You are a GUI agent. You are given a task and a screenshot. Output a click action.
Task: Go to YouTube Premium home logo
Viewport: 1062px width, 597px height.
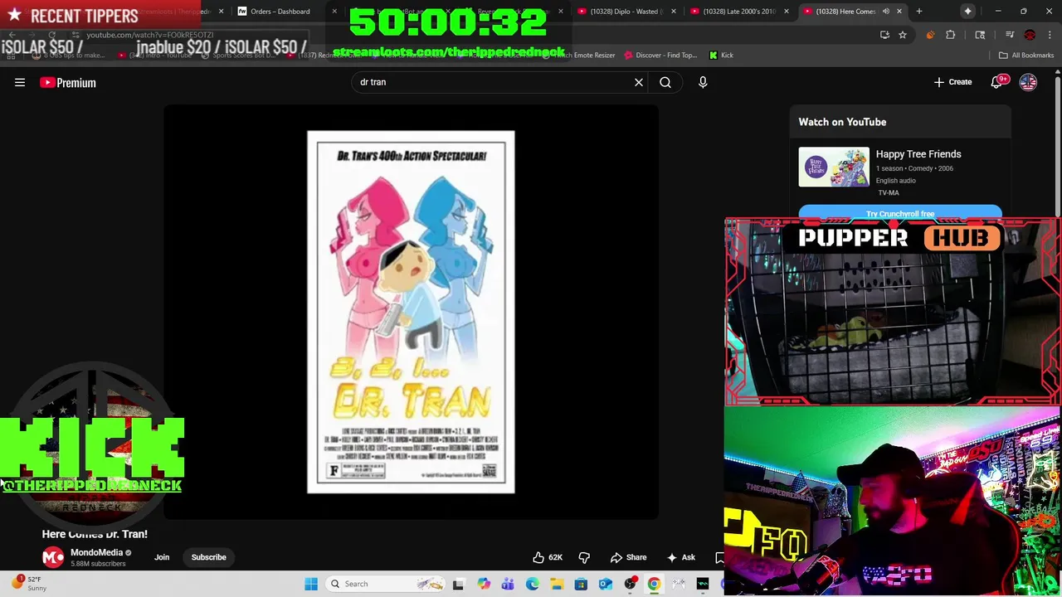[x=68, y=82]
